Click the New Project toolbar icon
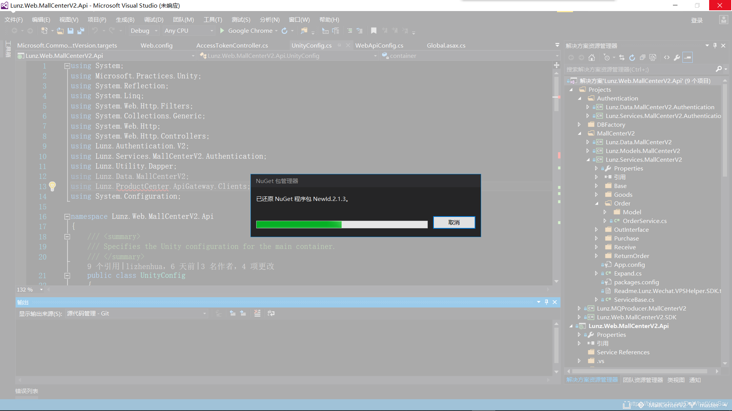 (44, 31)
